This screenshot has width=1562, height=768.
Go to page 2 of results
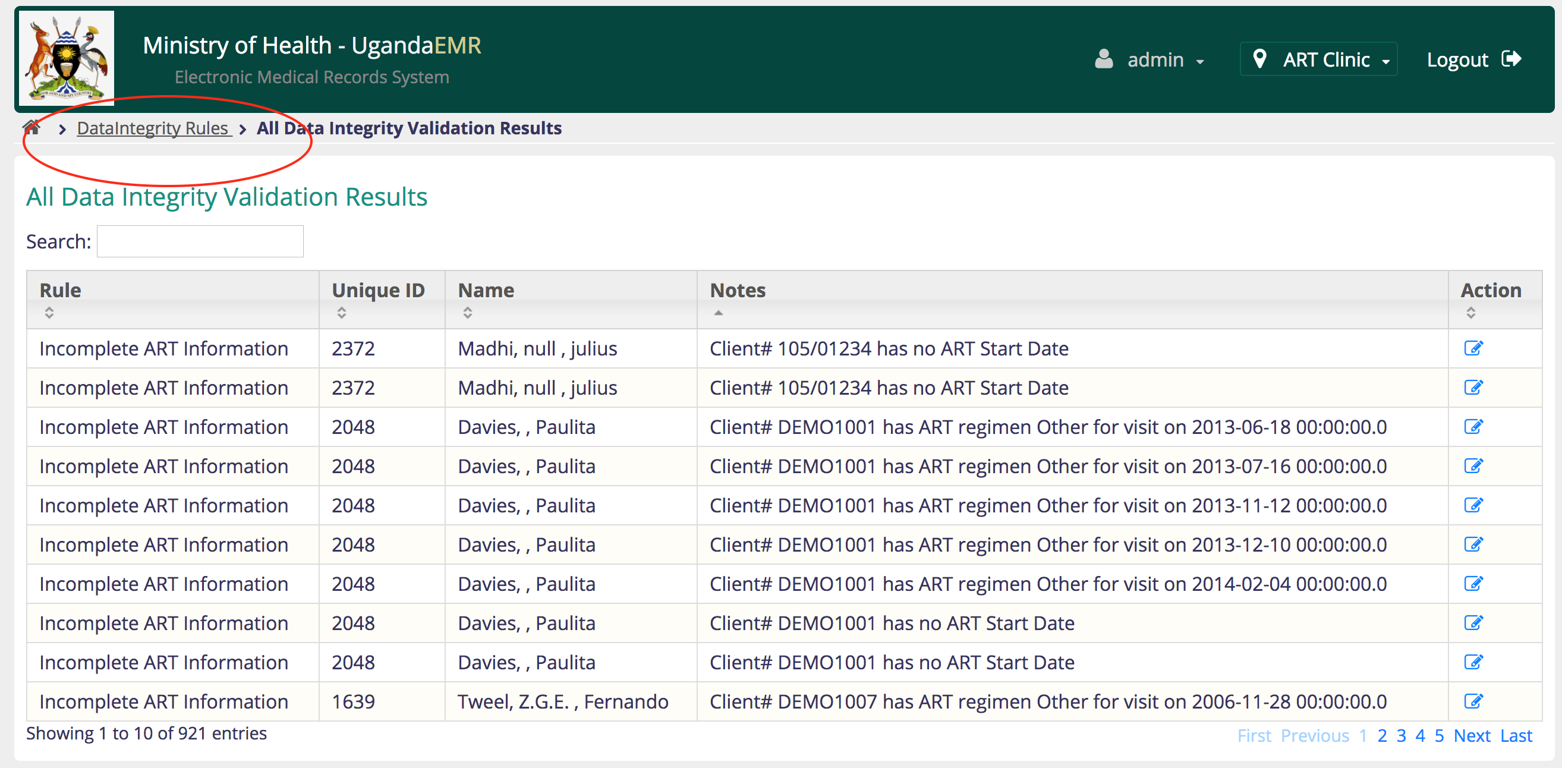pyautogui.click(x=1382, y=735)
